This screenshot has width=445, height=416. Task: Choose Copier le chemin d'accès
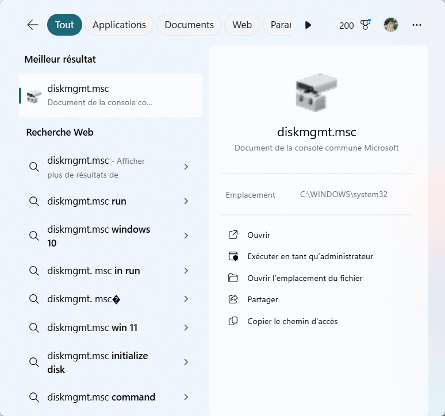(292, 321)
